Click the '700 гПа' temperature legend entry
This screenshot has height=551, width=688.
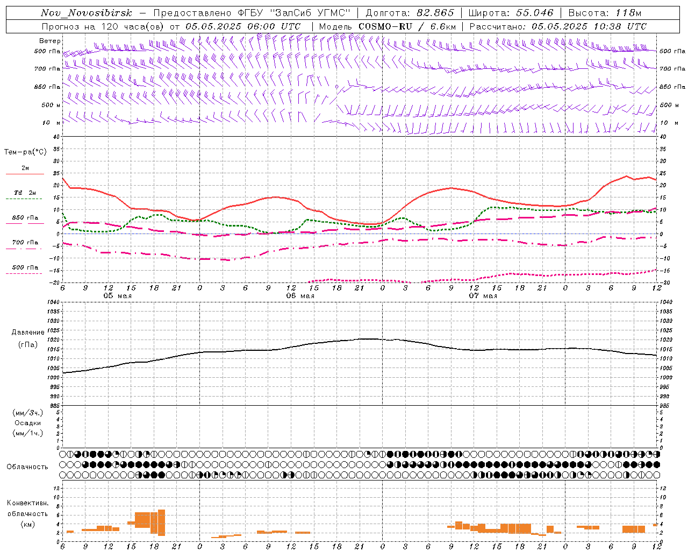(25, 243)
